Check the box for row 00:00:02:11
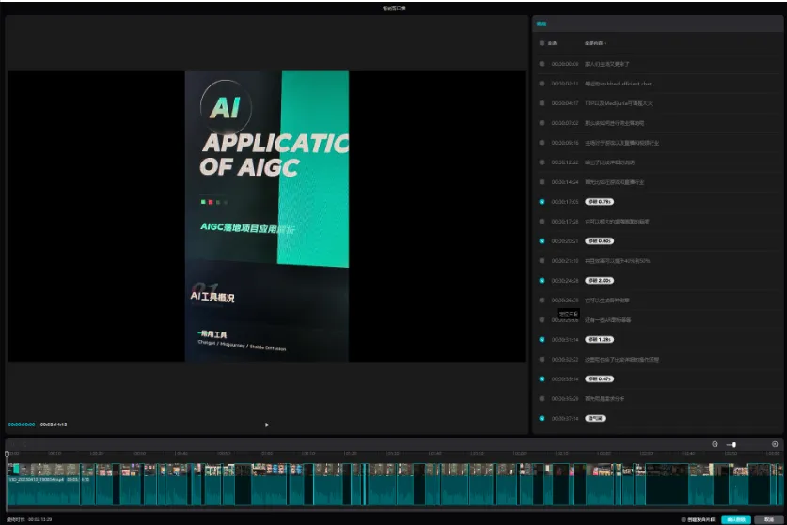This screenshot has width=787, height=525. 542,84
